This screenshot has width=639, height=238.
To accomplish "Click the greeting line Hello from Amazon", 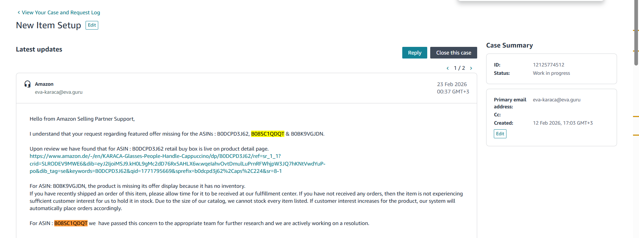I will click(82, 119).
